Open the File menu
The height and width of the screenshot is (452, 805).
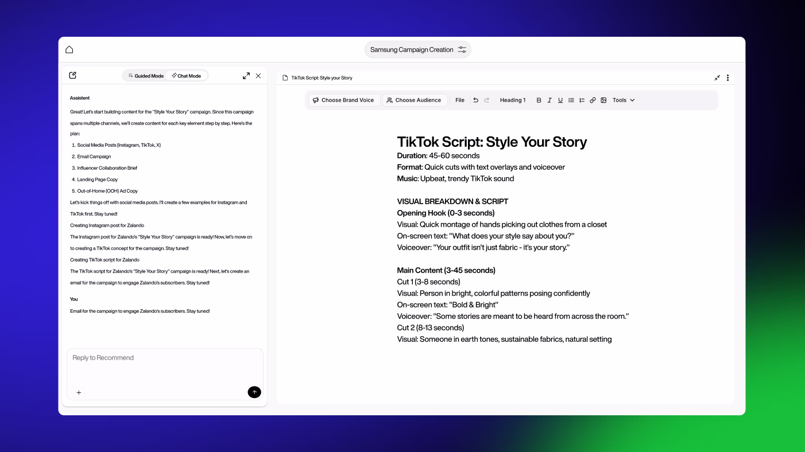pyautogui.click(x=460, y=100)
